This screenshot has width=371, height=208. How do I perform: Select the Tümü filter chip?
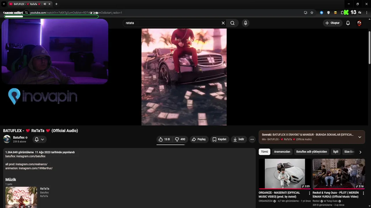[x=264, y=152]
